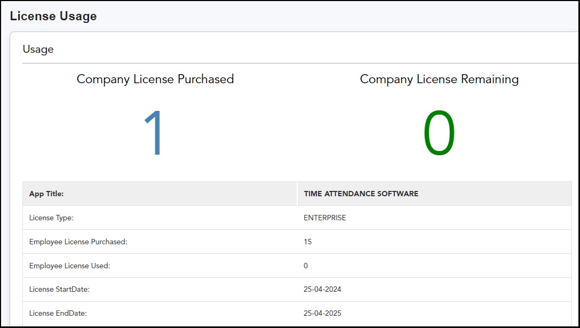Screen dimensions: 580x328
Task: Click the License Usage page heading
Action: tap(53, 16)
